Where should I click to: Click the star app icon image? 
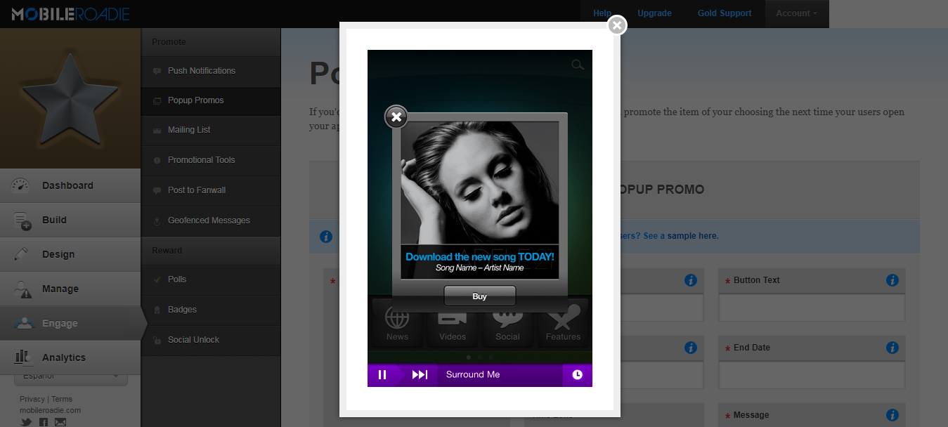click(x=70, y=98)
